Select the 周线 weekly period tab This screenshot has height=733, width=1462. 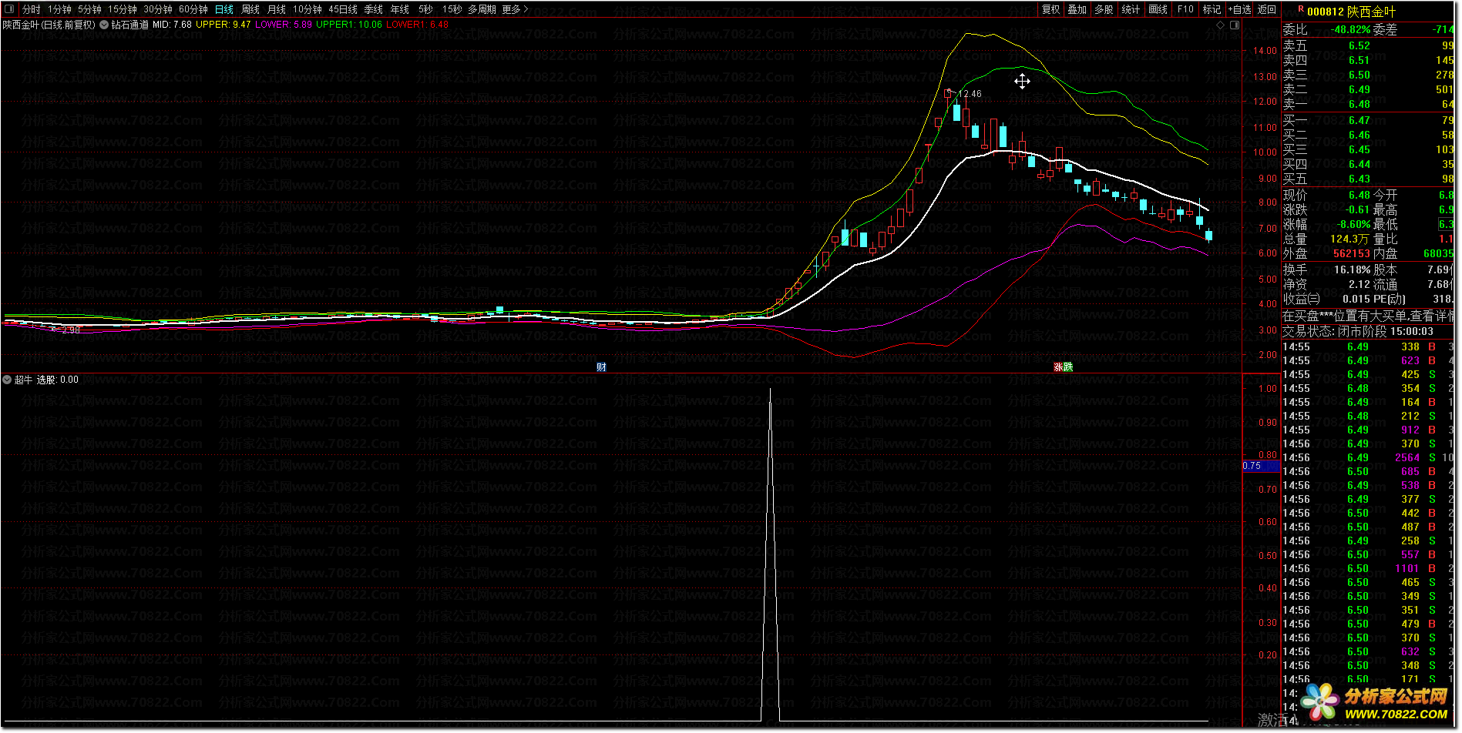coord(250,9)
